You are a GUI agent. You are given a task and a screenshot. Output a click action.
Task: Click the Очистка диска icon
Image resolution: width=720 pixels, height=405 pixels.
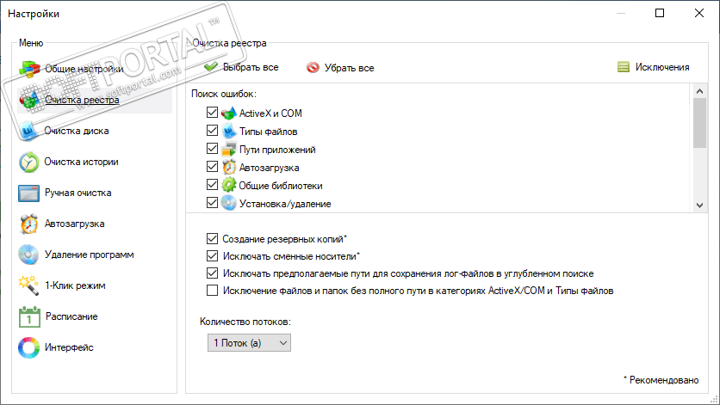click(x=30, y=132)
